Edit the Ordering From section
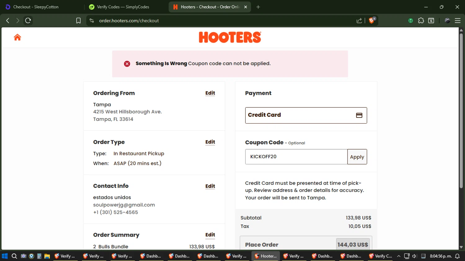465x261 pixels. tap(210, 93)
